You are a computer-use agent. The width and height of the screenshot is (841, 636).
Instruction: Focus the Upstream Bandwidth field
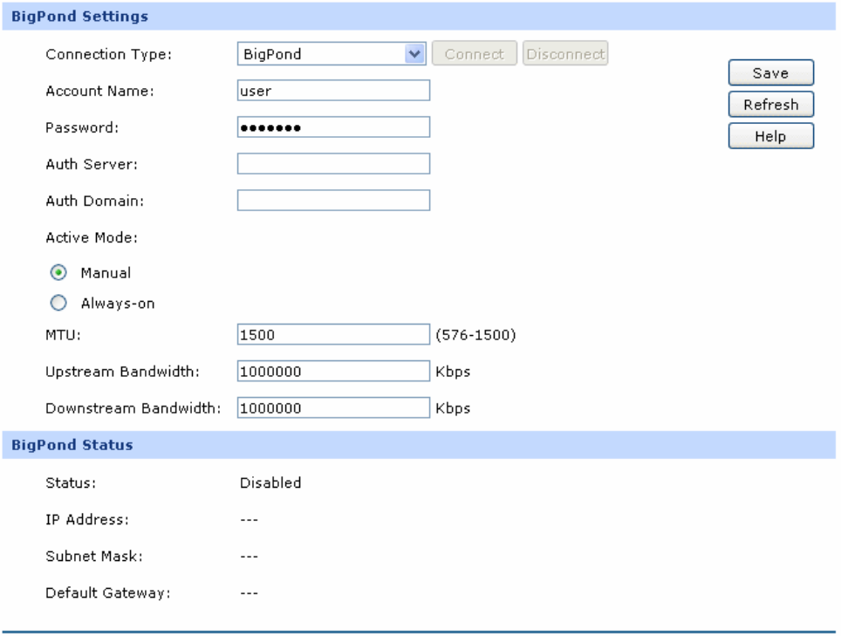333,372
